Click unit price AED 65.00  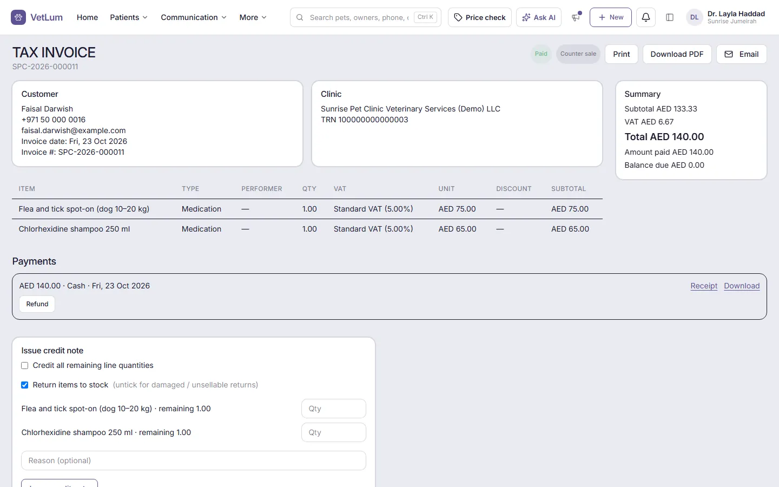(x=457, y=229)
